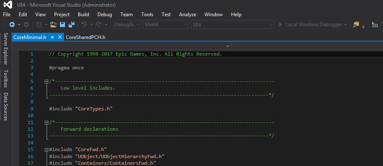Click the Find in Files icon
The image size is (383, 166).
point(356,24)
